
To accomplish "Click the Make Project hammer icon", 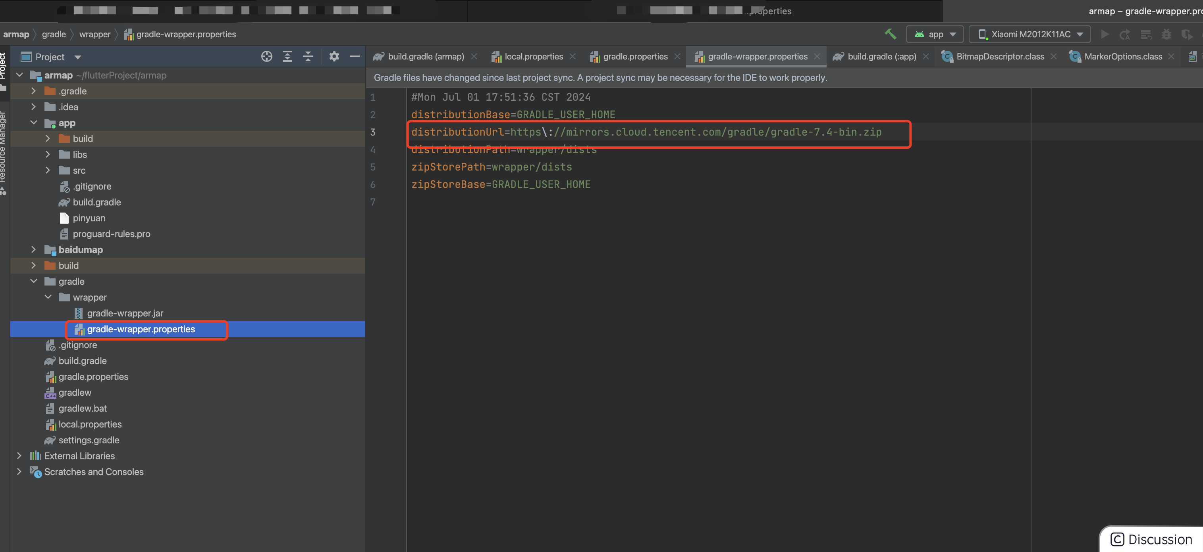I will (891, 34).
